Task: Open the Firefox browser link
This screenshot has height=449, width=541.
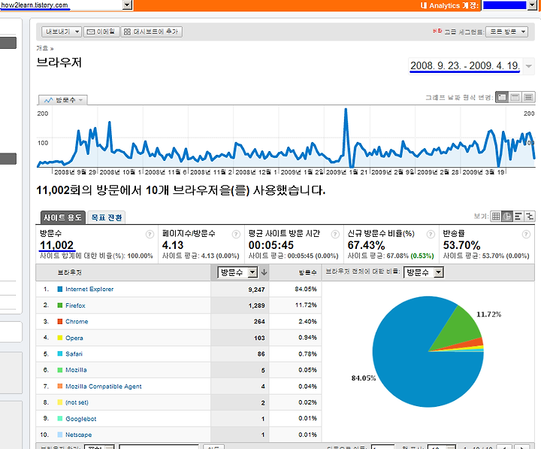Action: pyautogui.click(x=75, y=305)
